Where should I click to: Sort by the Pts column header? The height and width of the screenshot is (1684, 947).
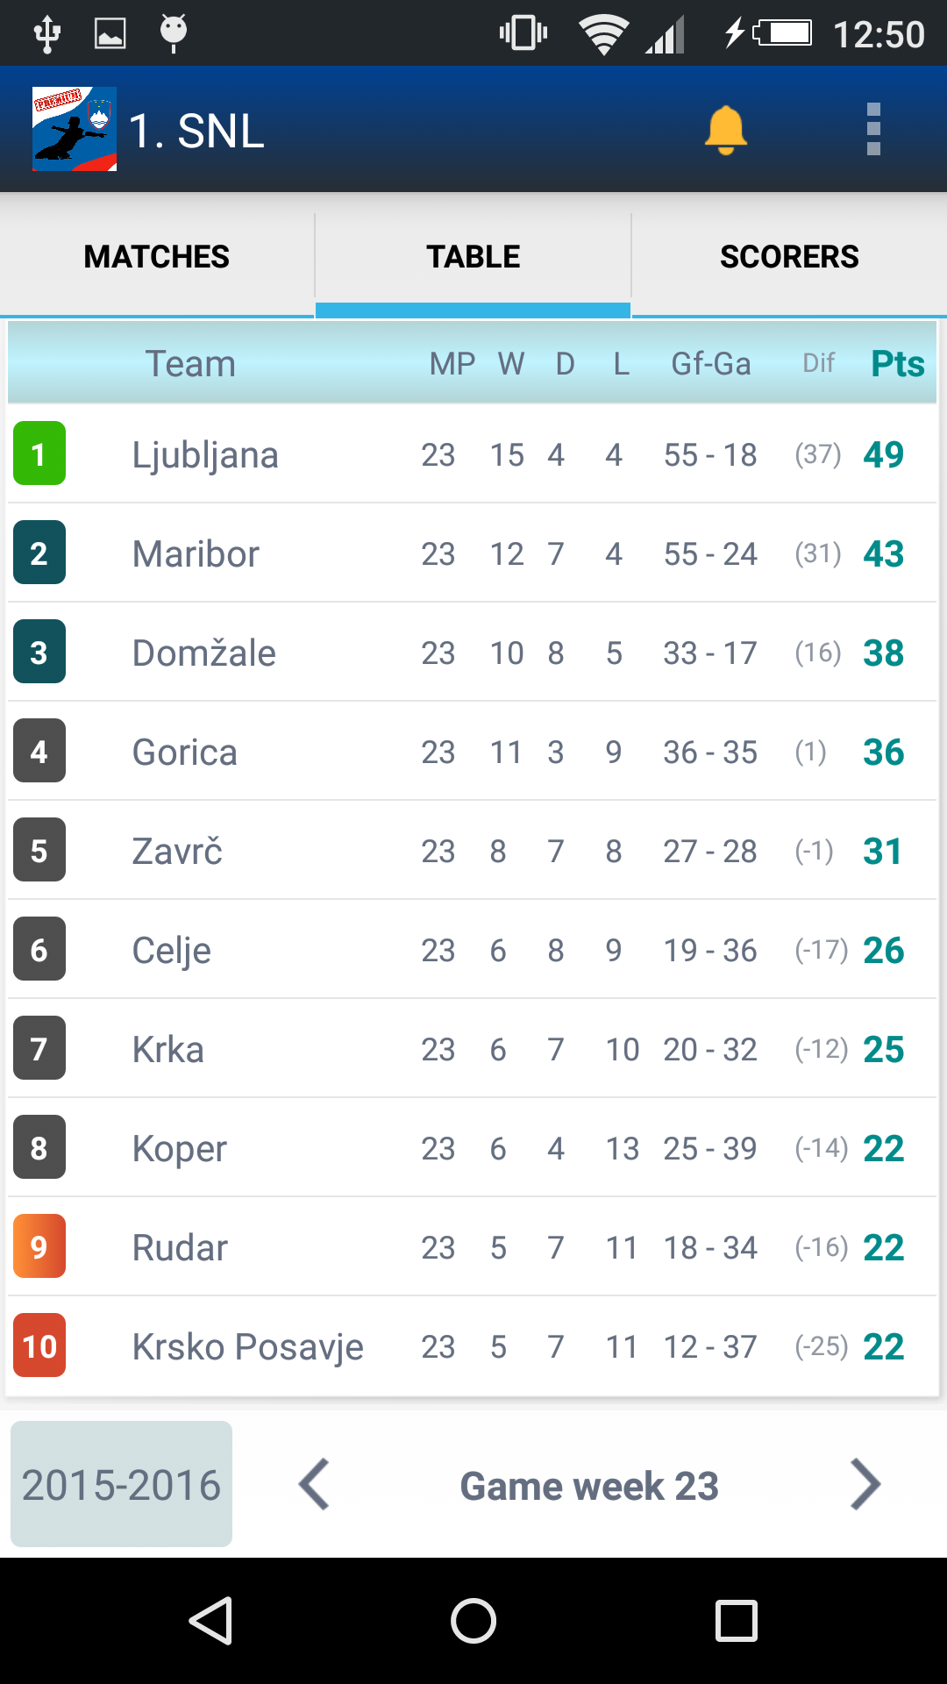[896, 362]
